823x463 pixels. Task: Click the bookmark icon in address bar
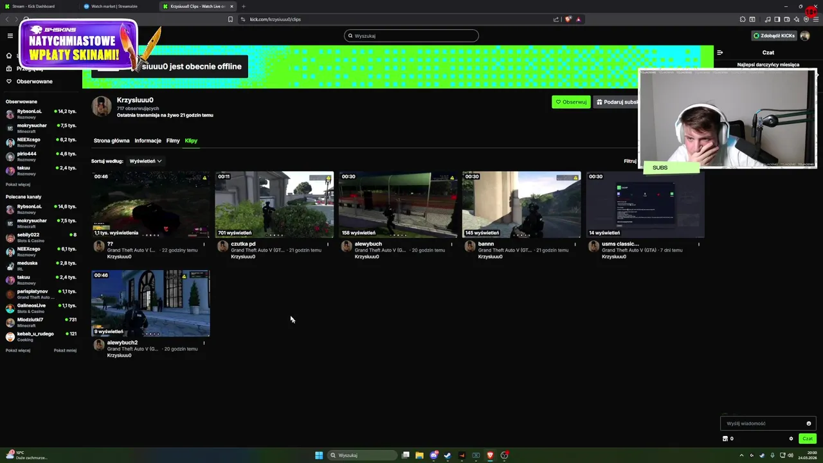230,19
